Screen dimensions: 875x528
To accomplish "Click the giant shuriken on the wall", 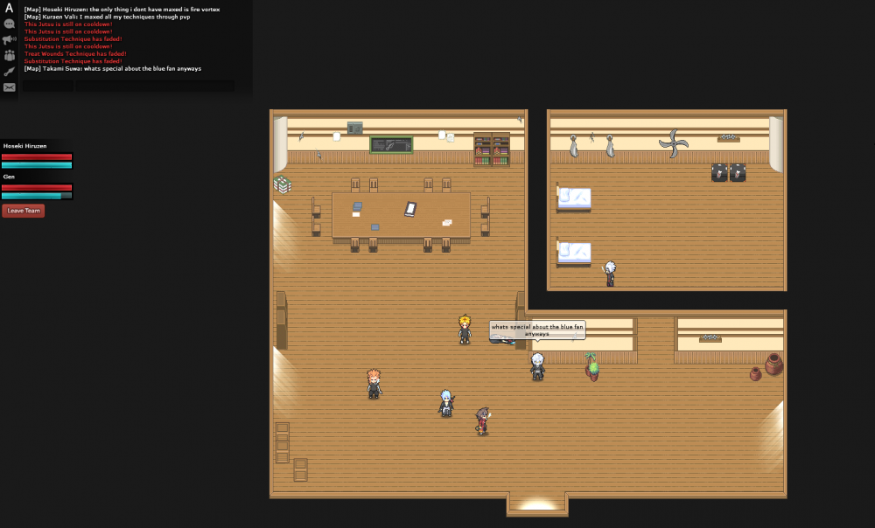I will pyautogui.click(x=674, y=143).
